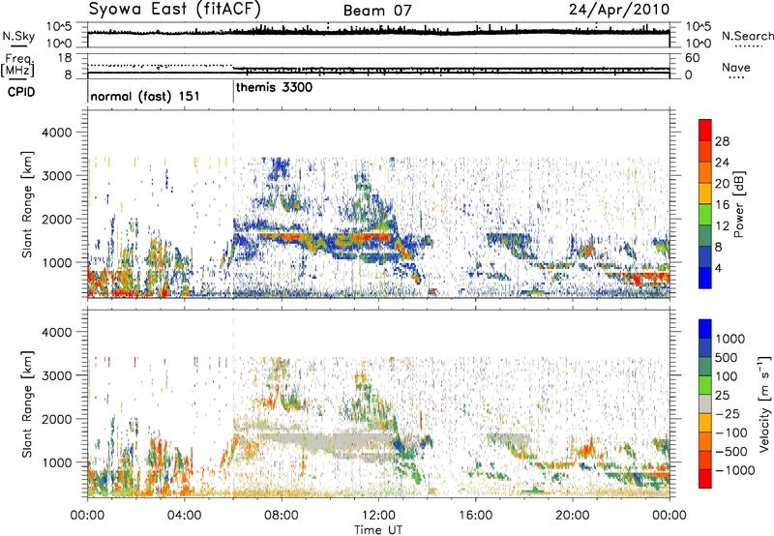774x536 pixels.
Task: Click the '4' power colorbar tick
Action: [718, 268]
